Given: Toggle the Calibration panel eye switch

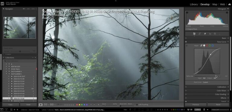Looking at the screenshot, I should pyautogui.click(x=186, y=87).
